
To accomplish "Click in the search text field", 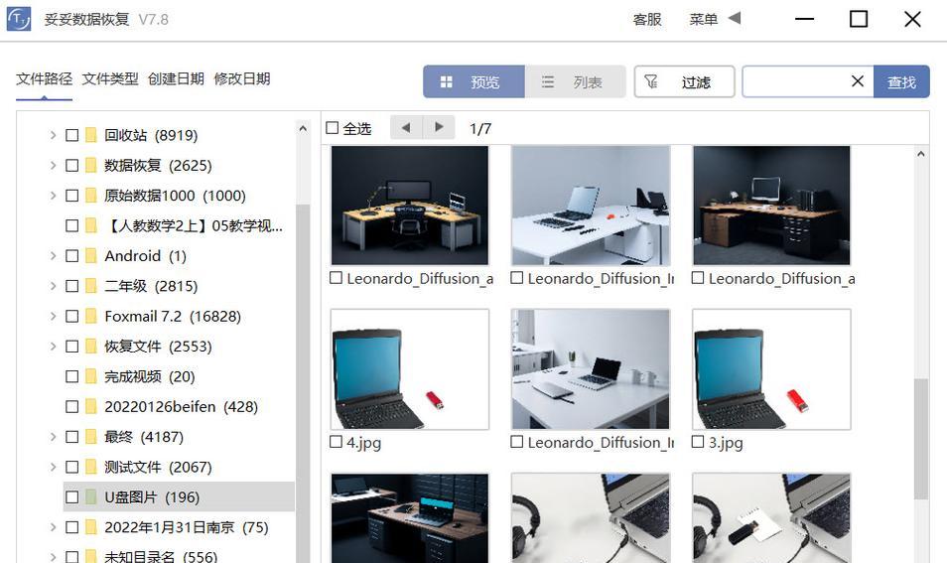I will (794, 81).
